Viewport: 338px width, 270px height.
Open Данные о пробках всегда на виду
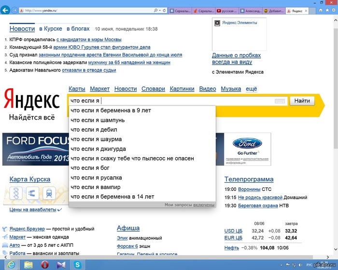[x=236, y=58]
